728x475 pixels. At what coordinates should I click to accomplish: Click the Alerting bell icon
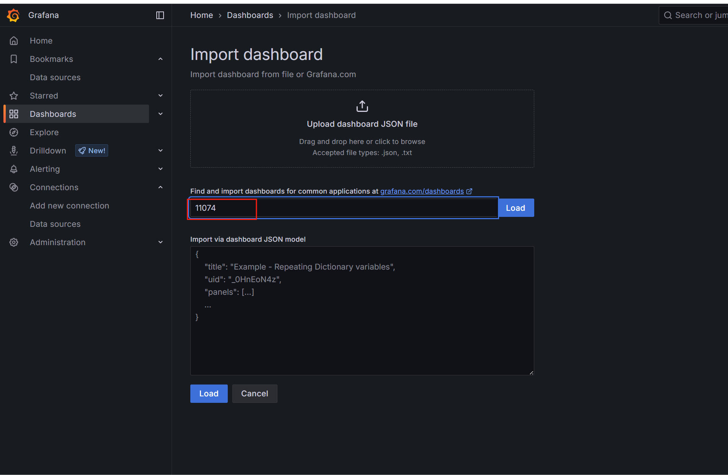point(14,169)
